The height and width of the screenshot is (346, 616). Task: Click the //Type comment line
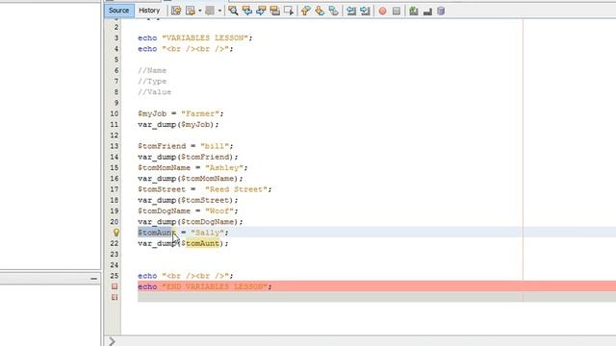click(x=152, y=81)
